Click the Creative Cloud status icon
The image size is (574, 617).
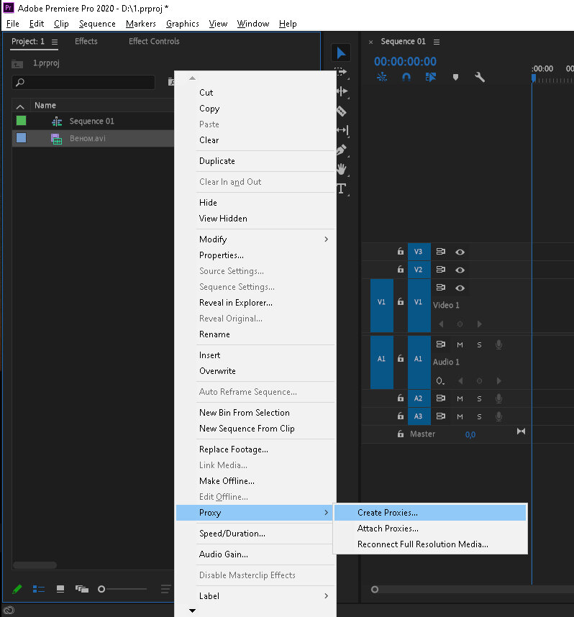pos(9,610)
